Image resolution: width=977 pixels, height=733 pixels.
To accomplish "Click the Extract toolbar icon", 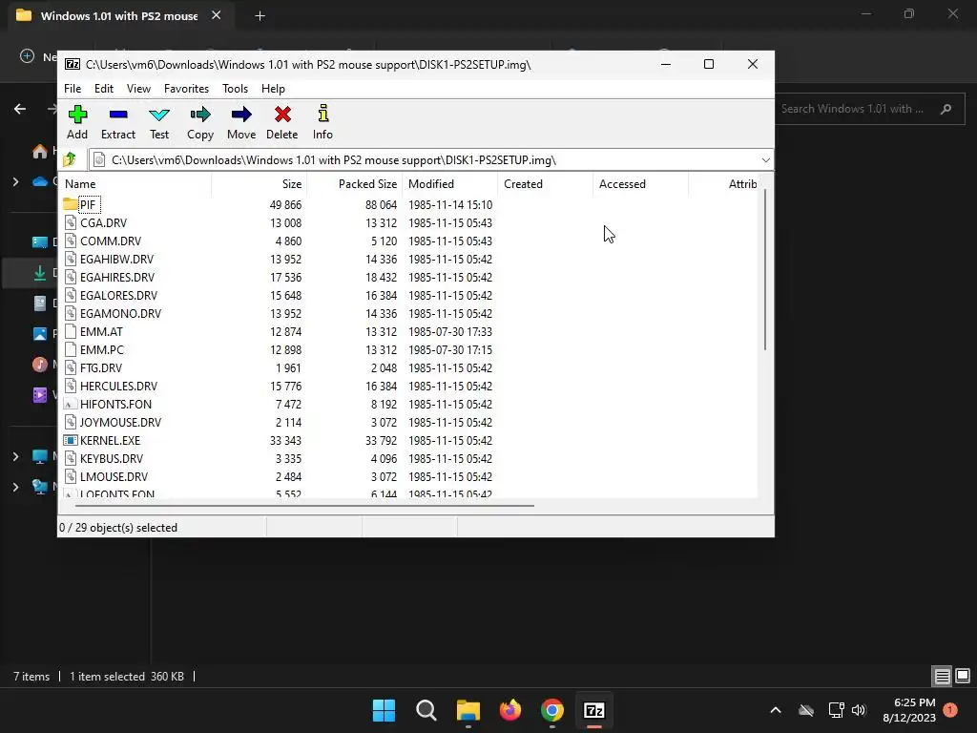I will tap(117, 115).
